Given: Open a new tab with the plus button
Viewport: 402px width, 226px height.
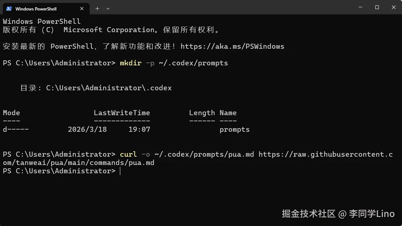Looking at the screenshot, I should tap(97, 8).
